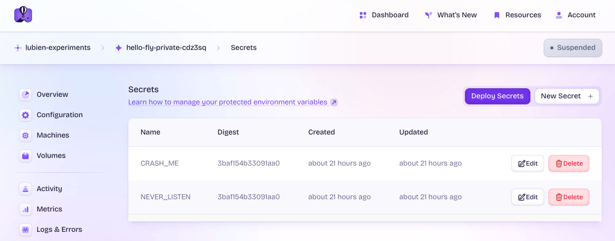Click the Configuration gear icon
Image resolution: width=615 pixels, height=241 pixels.
pyautogui.click(x=25, y=115)
